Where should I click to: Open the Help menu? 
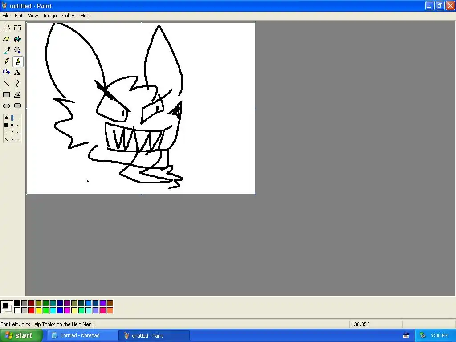click(85, 16)
